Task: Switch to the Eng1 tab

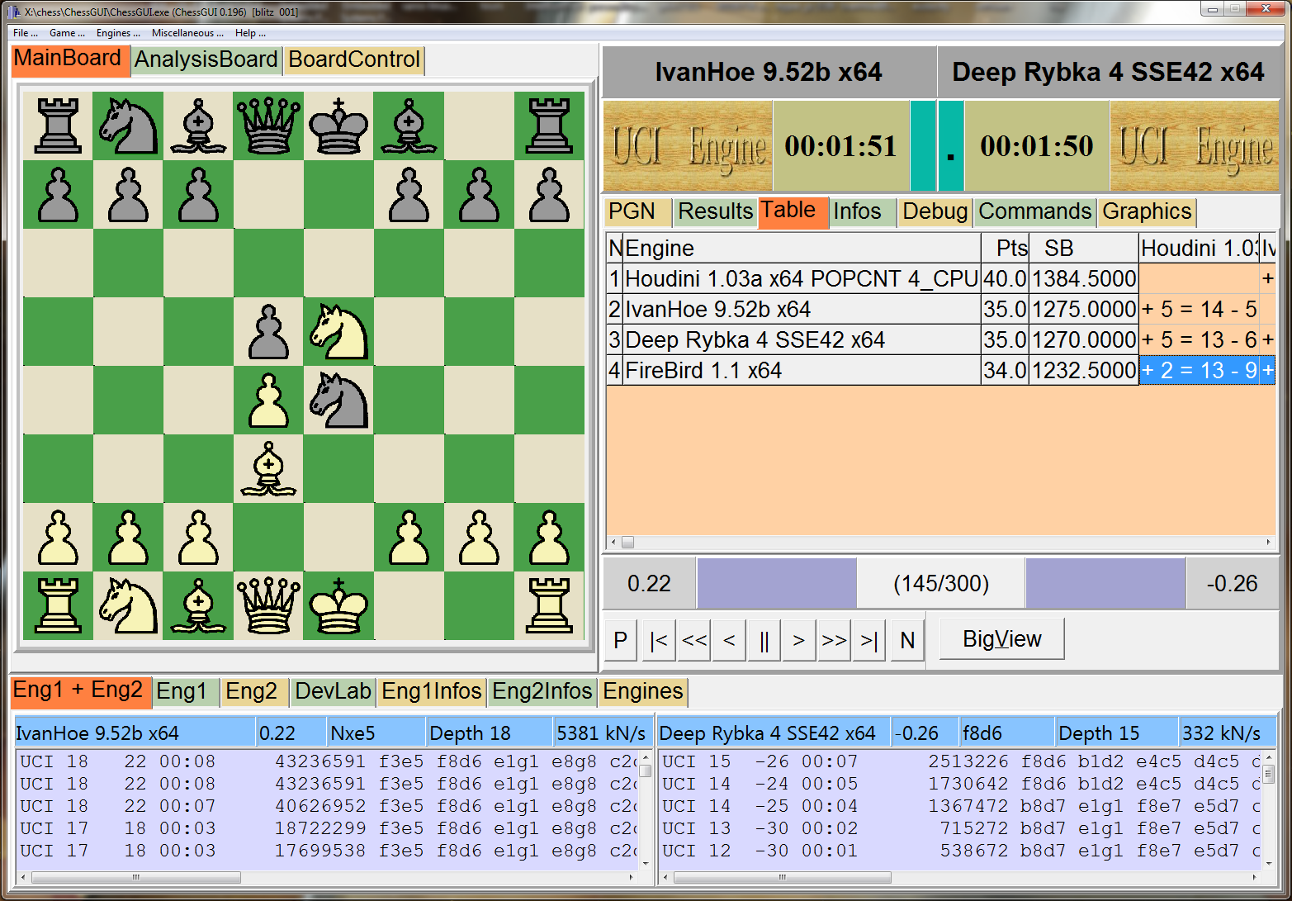Action: coord(186,692)
